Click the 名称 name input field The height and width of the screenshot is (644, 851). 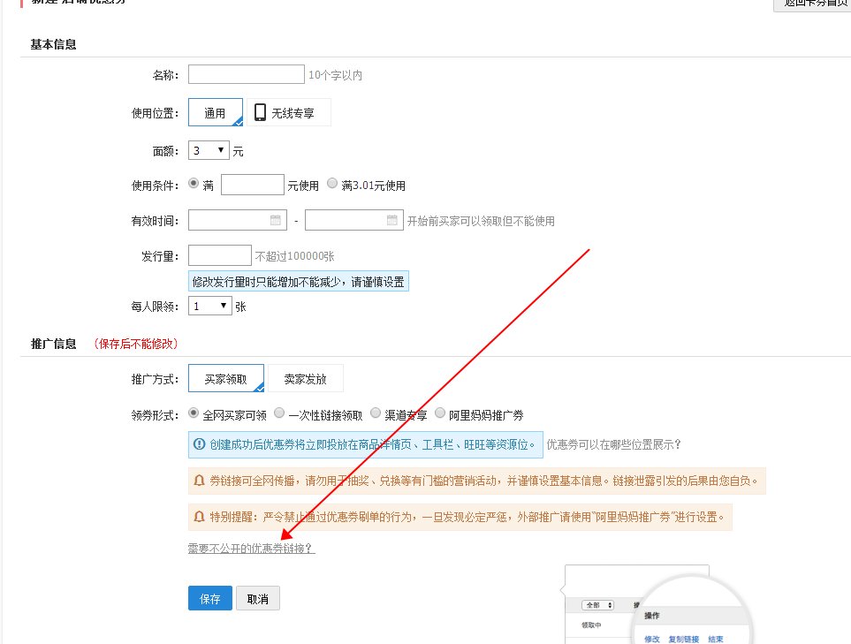[246, 74]
